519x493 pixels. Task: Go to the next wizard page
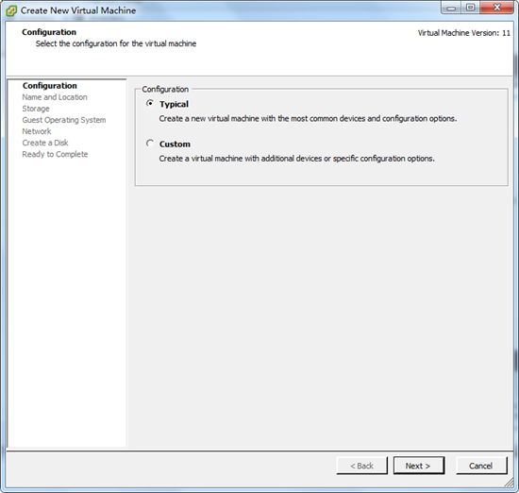click(x=418, y=466)
